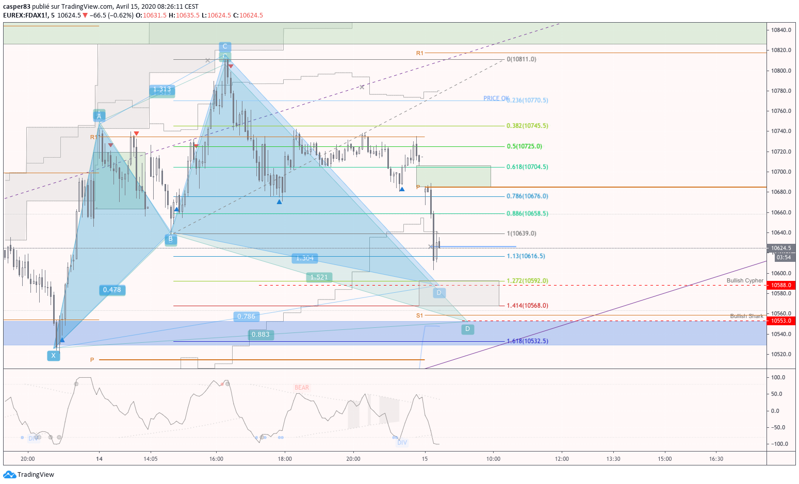Click the 13:30 time axis label
The height and width of the screenshot is (484, 799).
(x=613, y=459)
